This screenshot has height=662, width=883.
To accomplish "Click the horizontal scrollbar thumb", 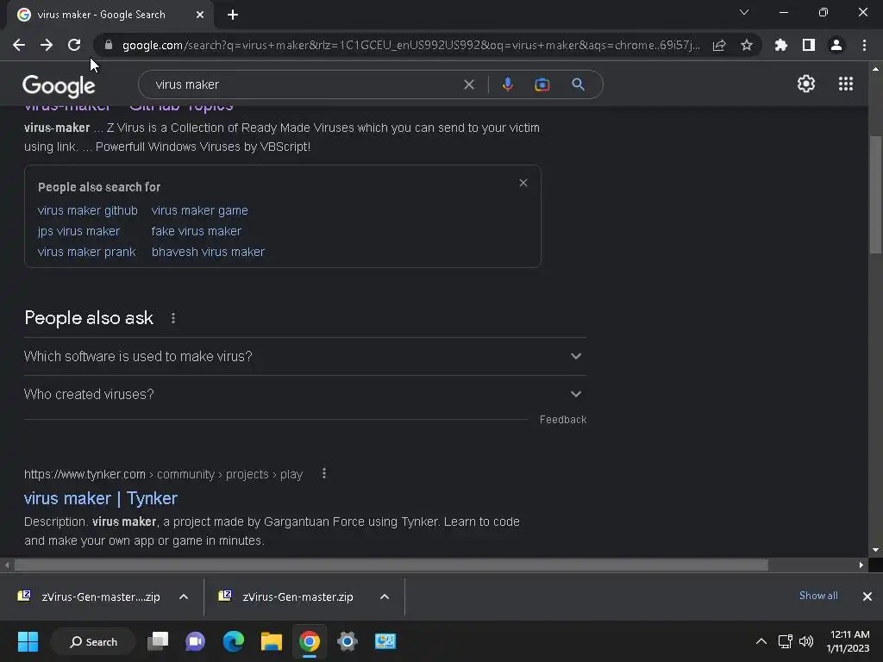I will pyautogui.click(x=391, y=565).
